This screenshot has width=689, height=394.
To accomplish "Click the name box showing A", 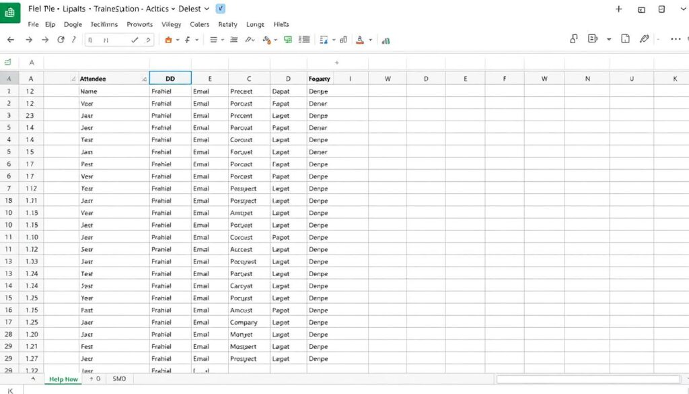I will (x=32, y=63).
